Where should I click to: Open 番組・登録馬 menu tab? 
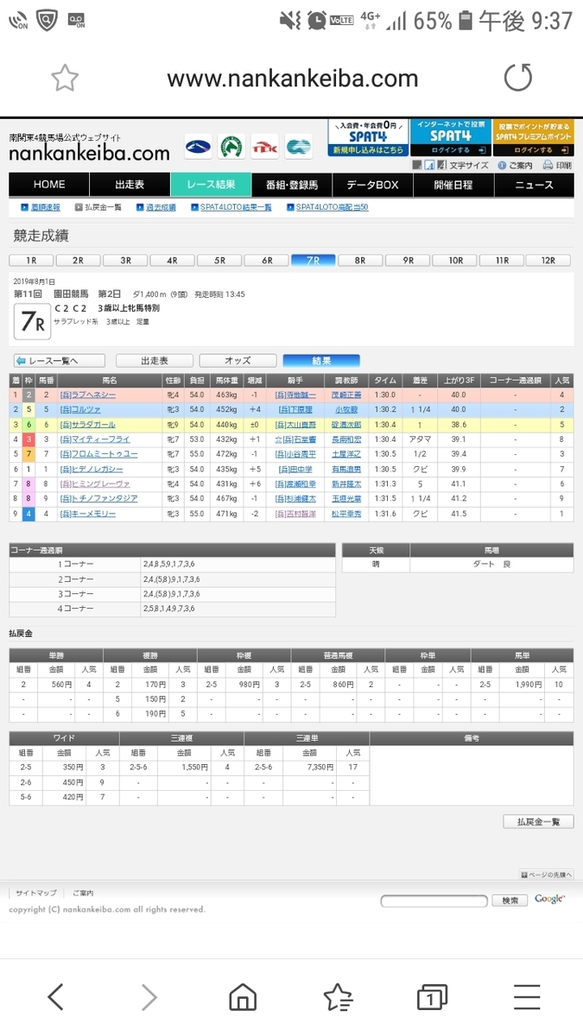(x=292, y=185)
